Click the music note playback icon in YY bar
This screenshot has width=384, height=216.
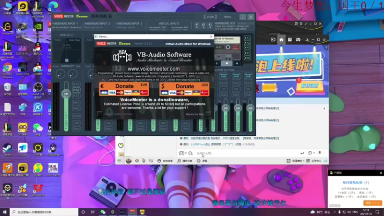pyautogui.click(x=179, y=161)
